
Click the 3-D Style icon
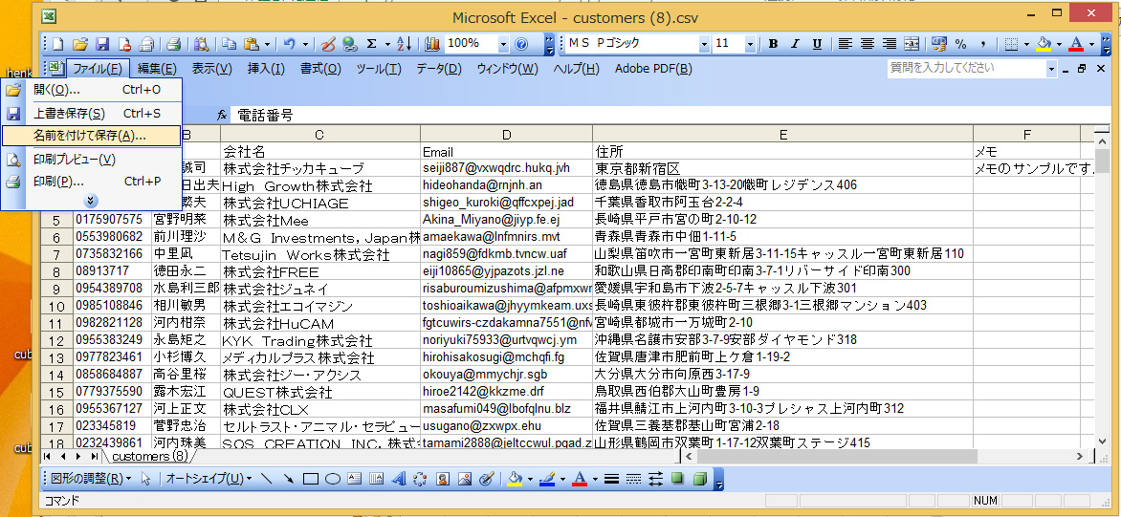(x=700, y=479)
